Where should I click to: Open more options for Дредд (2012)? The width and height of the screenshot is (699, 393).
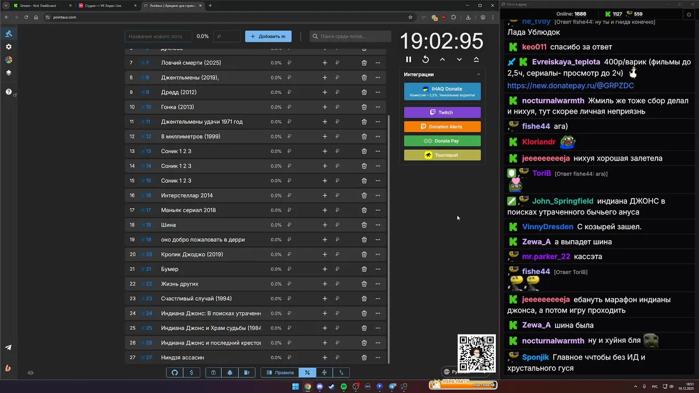(x=378, y=92)
